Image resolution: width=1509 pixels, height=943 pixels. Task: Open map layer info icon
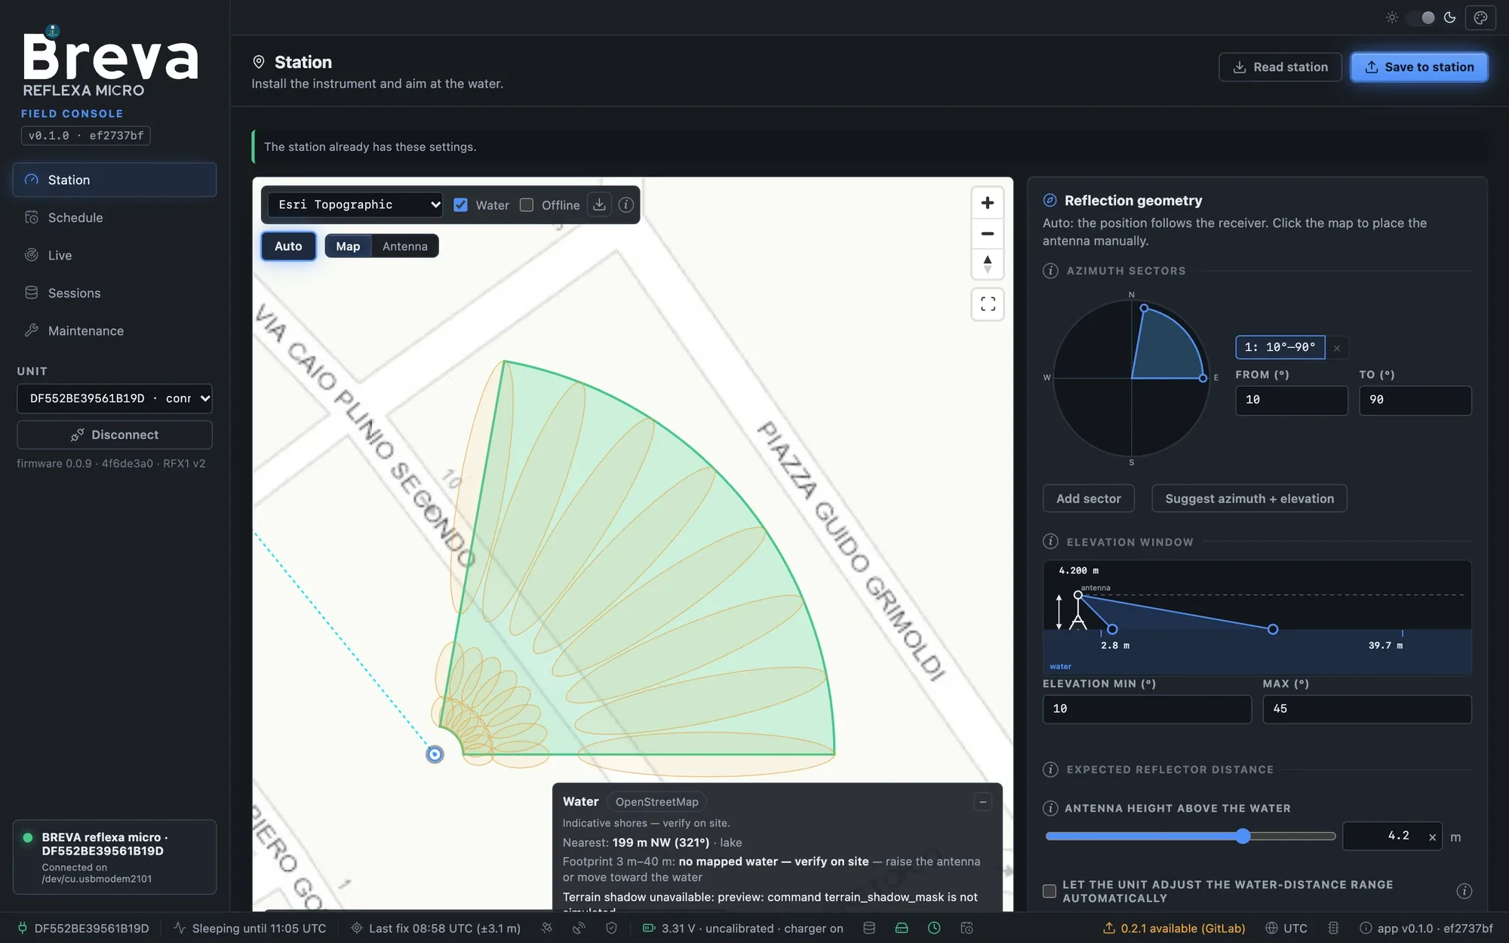tap(625, 204)
